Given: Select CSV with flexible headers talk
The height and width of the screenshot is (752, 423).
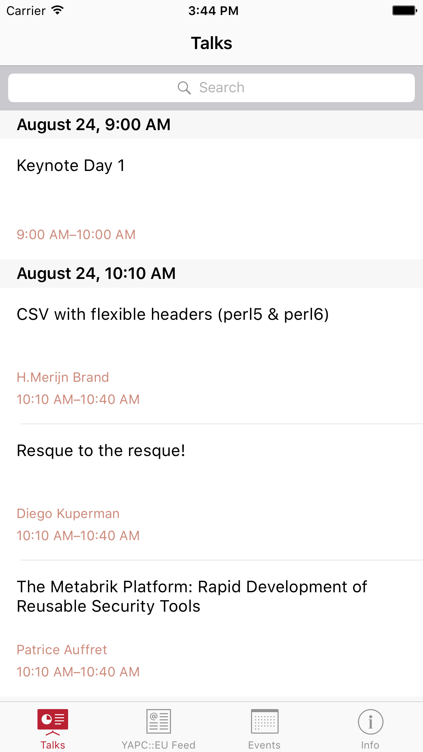Looking at the screenshot, I should click(x=173, y=314).
